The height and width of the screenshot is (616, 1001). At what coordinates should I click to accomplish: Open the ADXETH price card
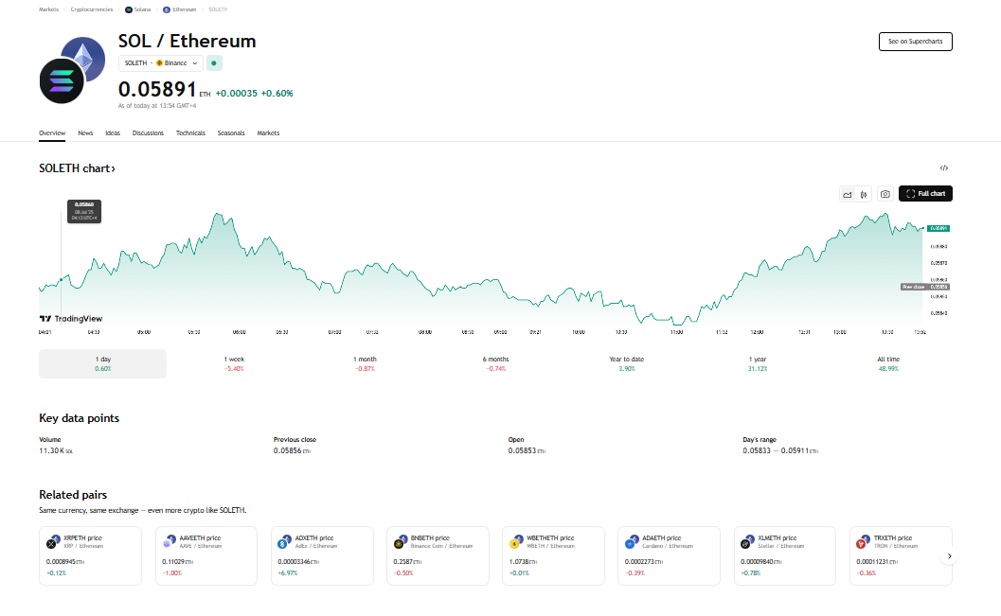click(x=322, y=555)
